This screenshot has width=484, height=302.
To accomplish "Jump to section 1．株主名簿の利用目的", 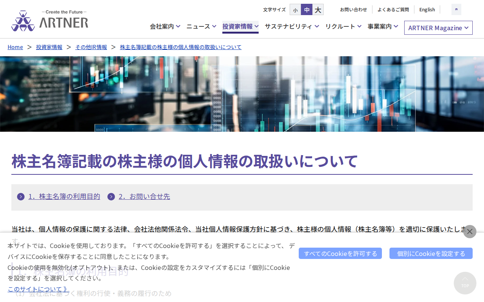I will pos(64,197).
